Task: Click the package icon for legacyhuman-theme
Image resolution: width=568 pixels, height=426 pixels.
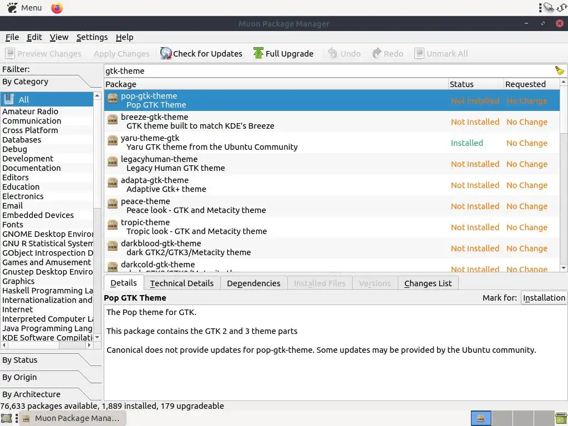Action: pos(113,161)
